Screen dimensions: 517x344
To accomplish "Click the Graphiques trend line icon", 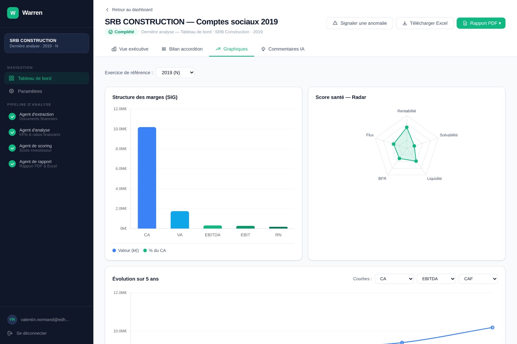I will (218, 49).
